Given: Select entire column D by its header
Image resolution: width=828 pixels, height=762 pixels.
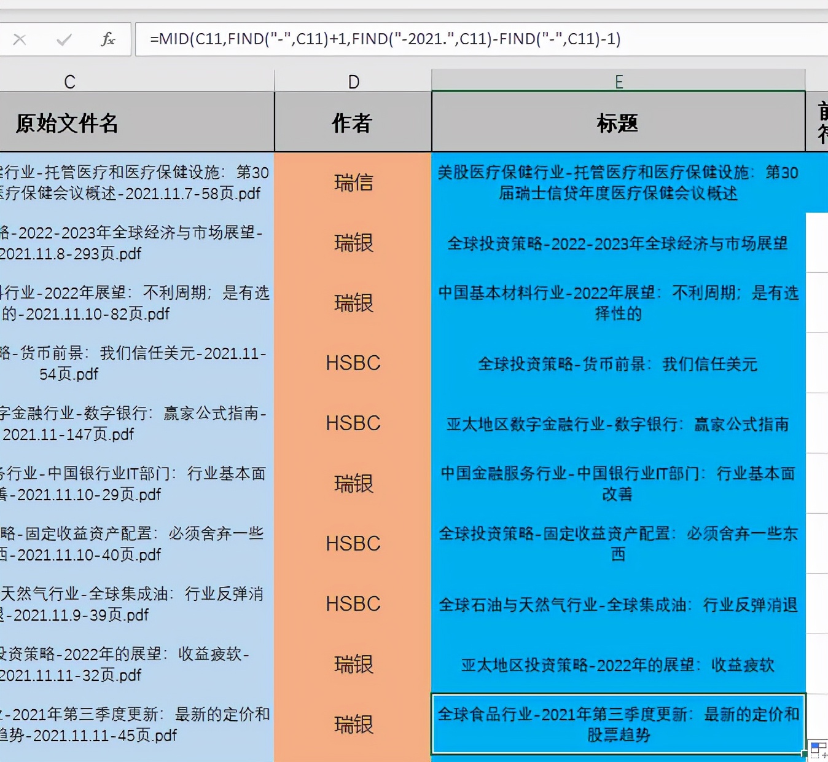Looking at the screenshot, I should pos(353,80).
